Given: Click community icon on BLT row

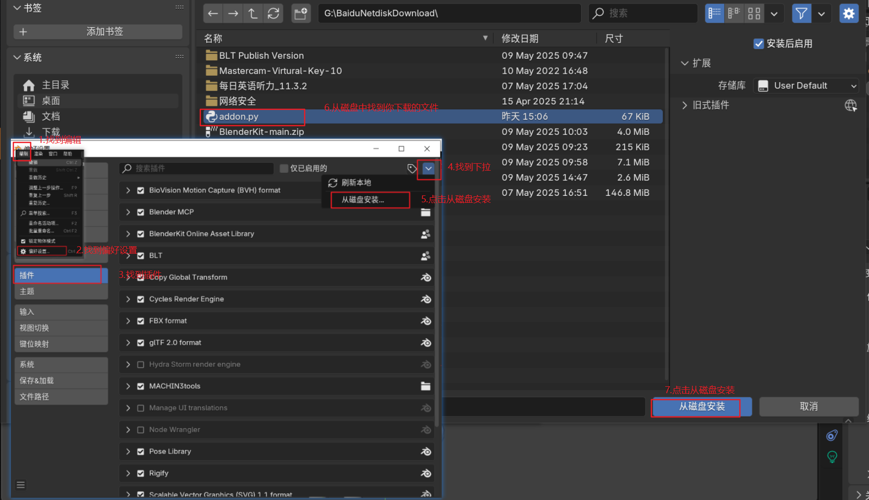Looking at the screenshot, I should 425,256.
